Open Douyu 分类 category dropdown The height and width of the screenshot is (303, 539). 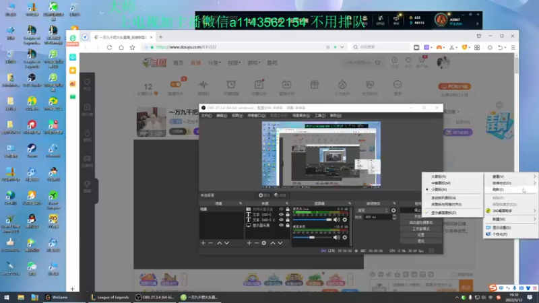click(x=214, y=63)
